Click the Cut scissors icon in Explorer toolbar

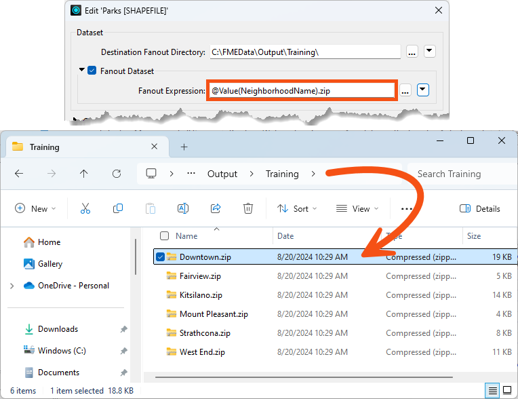[85, 208]
